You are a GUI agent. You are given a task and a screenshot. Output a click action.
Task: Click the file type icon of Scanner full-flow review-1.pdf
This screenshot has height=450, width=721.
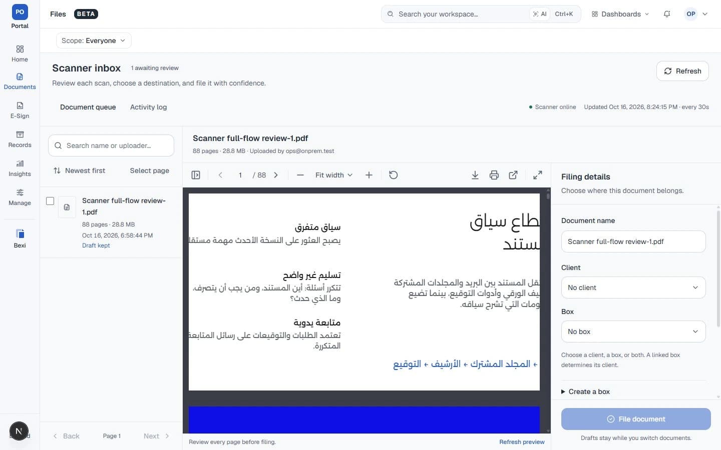tap(67, 207)
